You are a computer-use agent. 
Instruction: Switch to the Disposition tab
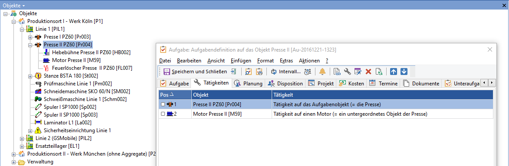286,83
